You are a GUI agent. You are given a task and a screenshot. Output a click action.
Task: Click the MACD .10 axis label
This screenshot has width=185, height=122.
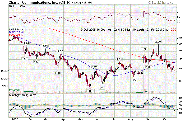(x=180, y=98)
